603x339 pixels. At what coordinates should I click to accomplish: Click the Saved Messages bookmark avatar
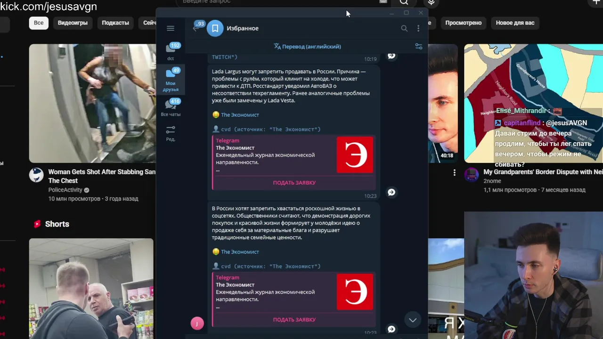pyautogui.click(x=215, y=28)
